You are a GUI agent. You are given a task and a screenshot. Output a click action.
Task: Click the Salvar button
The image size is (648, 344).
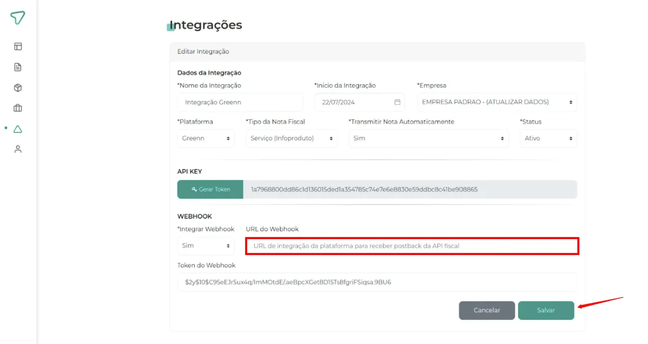coord(546,310)
